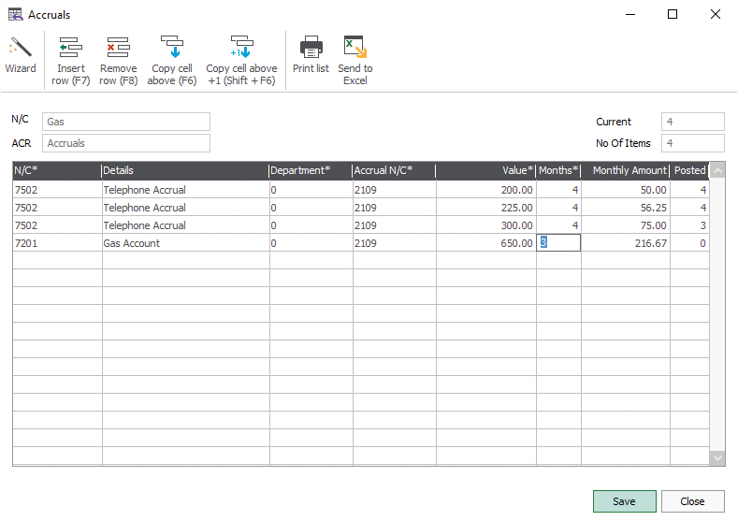Image resolution: width=738 pixels, height=521 pixels.
Task: Select value cell 650.00
Action: [486, 243]
